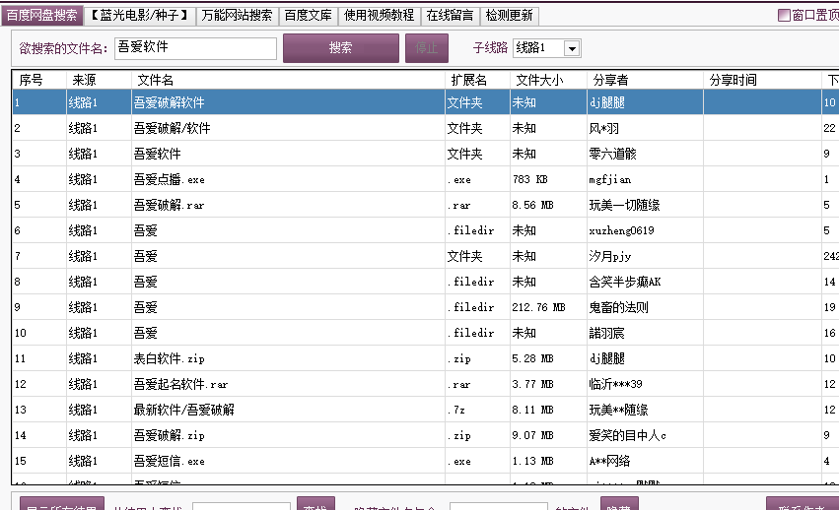839x510 pixels.
Task: Select the 检测更新 tab
Action: (510, 16)
